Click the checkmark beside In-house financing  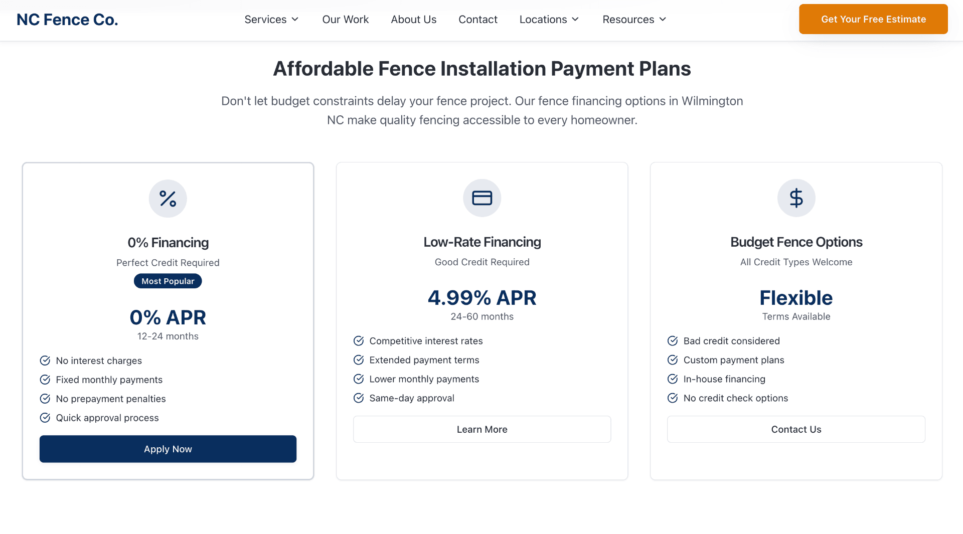tap(673, 379)
